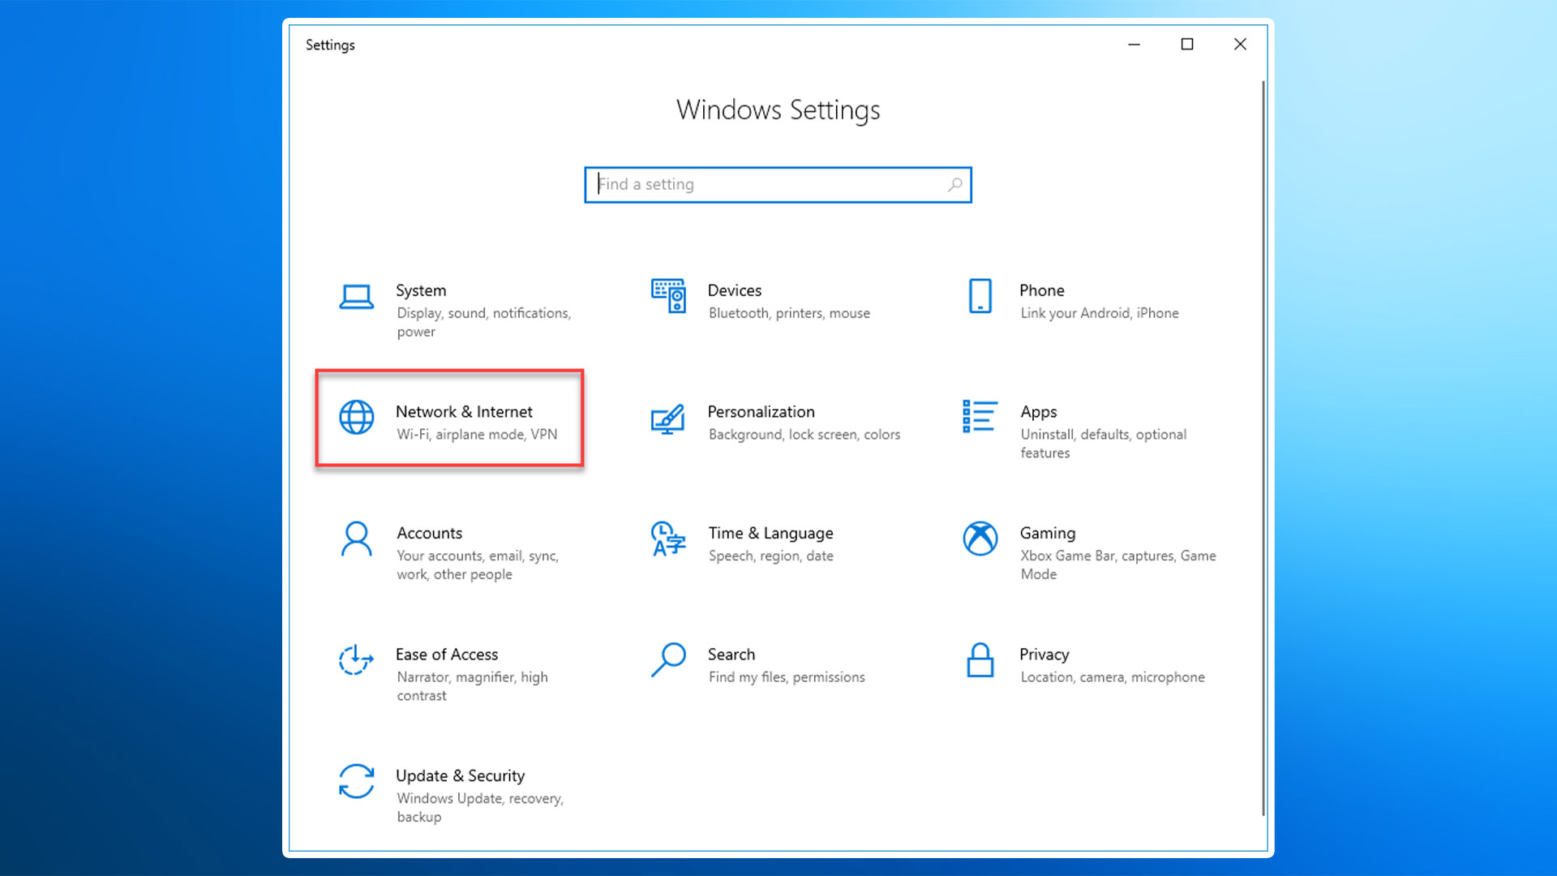This screenshot has height=876, width=1557.
Task: Click the Update & Security refresh icon
Action: [x=356, y=781]
